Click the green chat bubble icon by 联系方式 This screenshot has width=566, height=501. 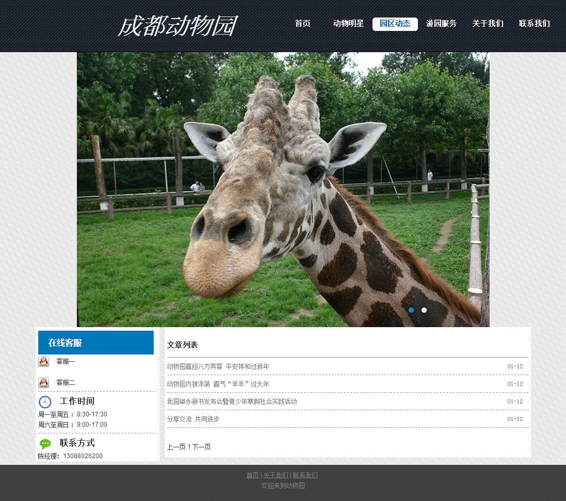tap(45, 444)
